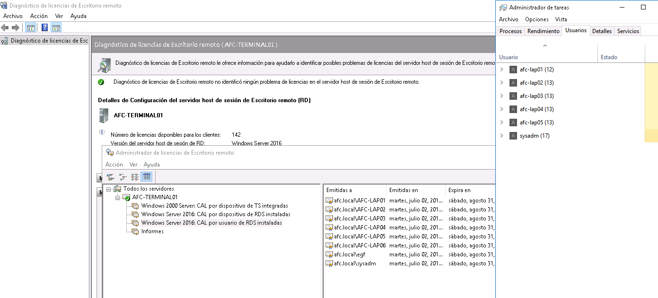Open Ayuda menu in Diagnóstico window
This screenshot has width=658, height=298.
click(x=79, y=16)
